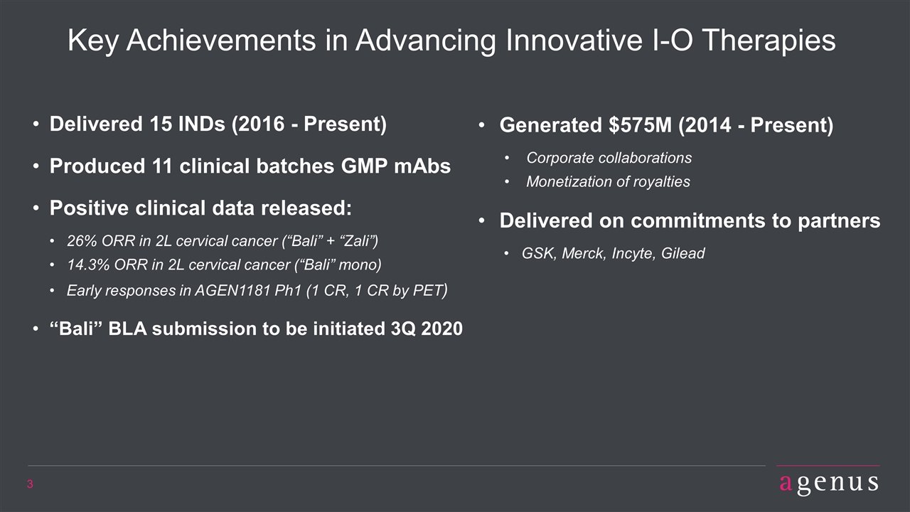Click the horizontal footer divider line

click(397, 466)
